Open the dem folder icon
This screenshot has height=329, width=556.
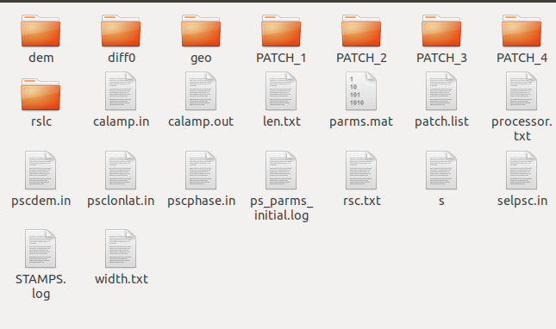(x=41, y=31)
